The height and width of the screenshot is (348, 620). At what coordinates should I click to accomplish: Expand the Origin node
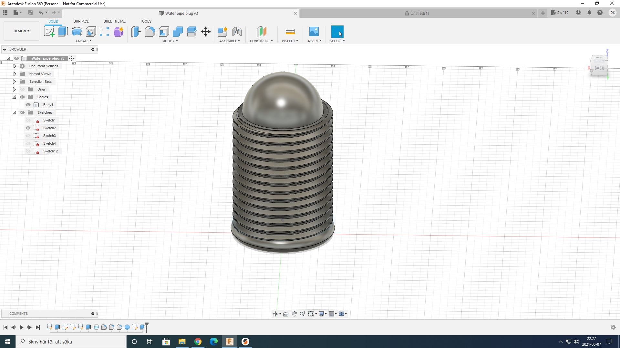(x=14, y=89)
